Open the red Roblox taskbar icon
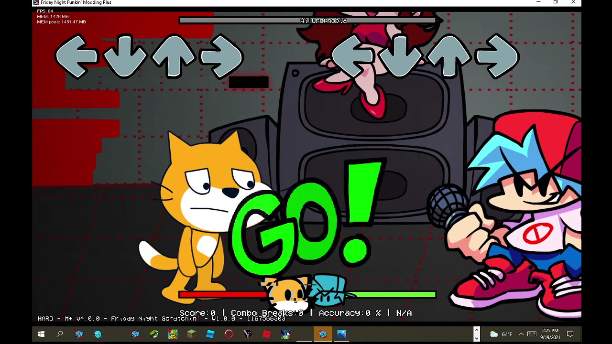Image resolution: width=612 pixels, height=344 pixels. 266,334
